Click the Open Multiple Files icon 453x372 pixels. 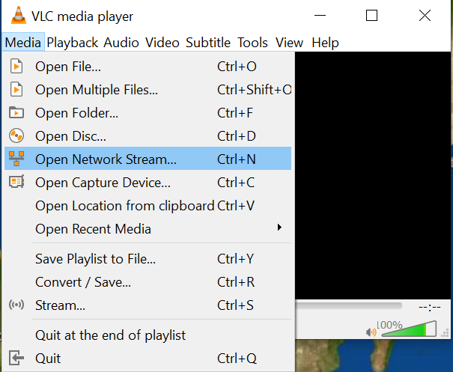(x=16, y=90)
